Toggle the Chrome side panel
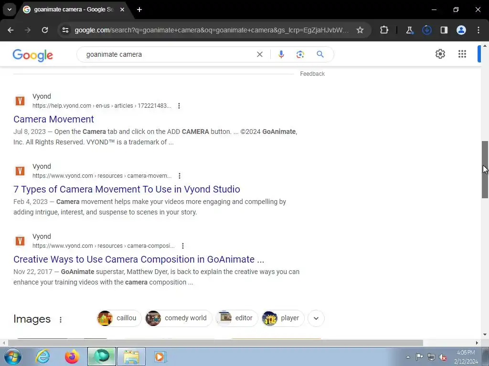The height and width of the screenshot is (366, 489). point(444,30)
